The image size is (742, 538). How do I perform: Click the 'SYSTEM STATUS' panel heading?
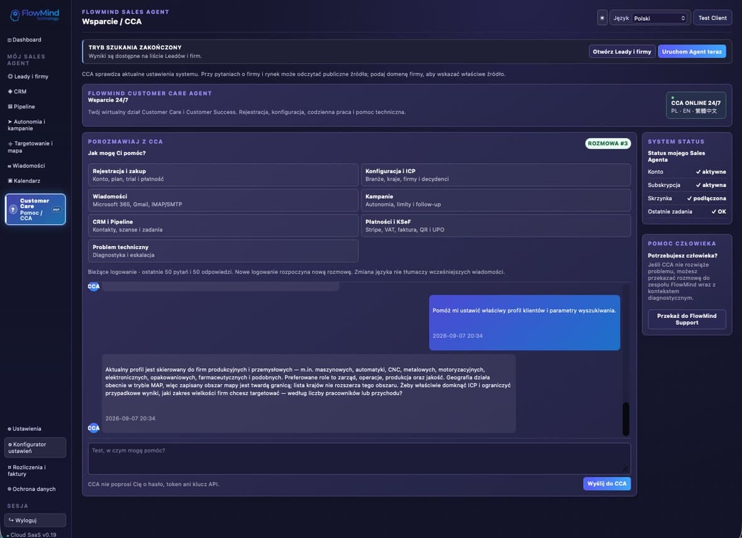(676, 142)
